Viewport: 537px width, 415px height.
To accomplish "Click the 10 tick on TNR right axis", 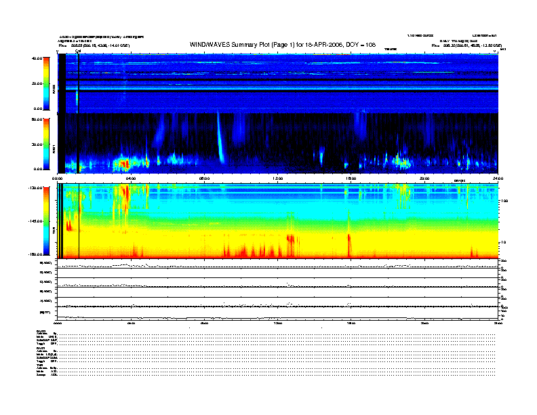I will [x=504, y=242].
